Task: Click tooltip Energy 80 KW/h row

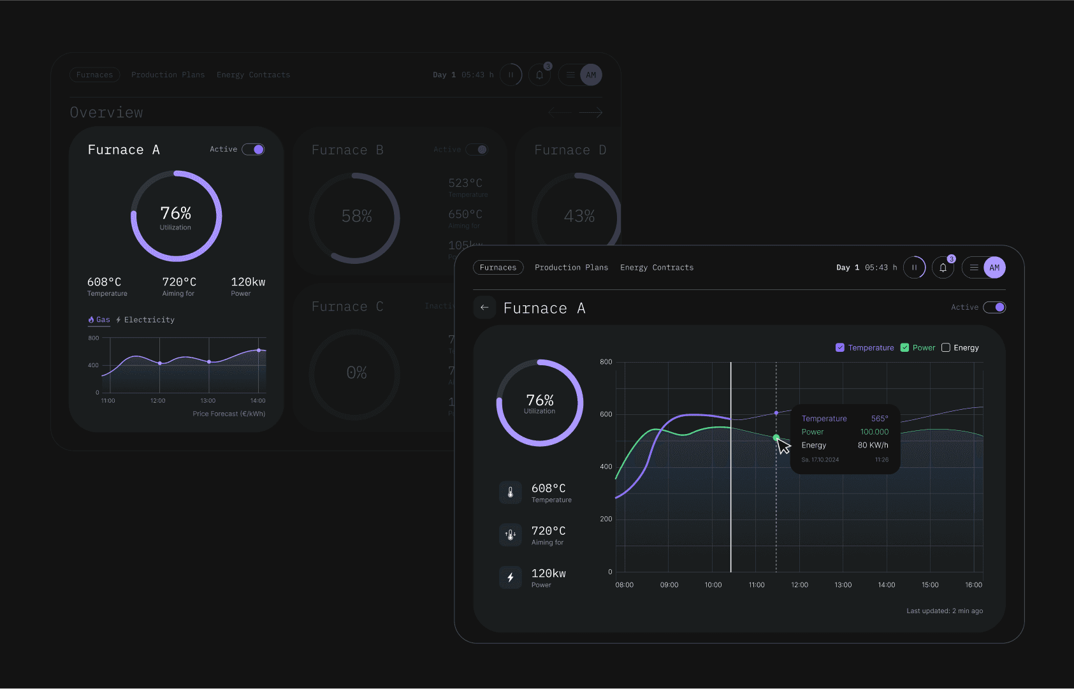Action: [x=845, y=446]
